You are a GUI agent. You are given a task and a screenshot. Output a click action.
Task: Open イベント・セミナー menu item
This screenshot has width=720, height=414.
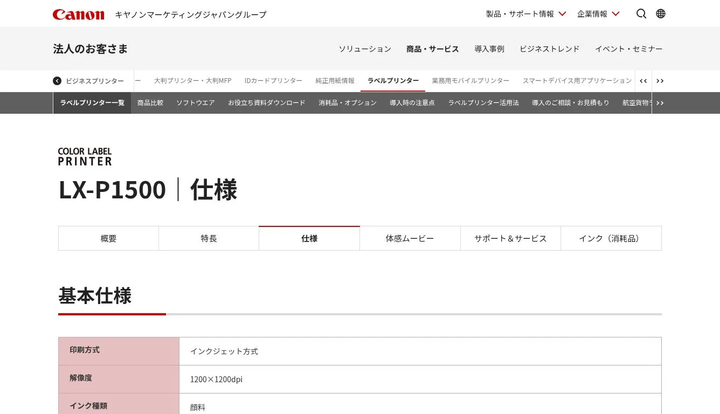(x=629, y=49)
